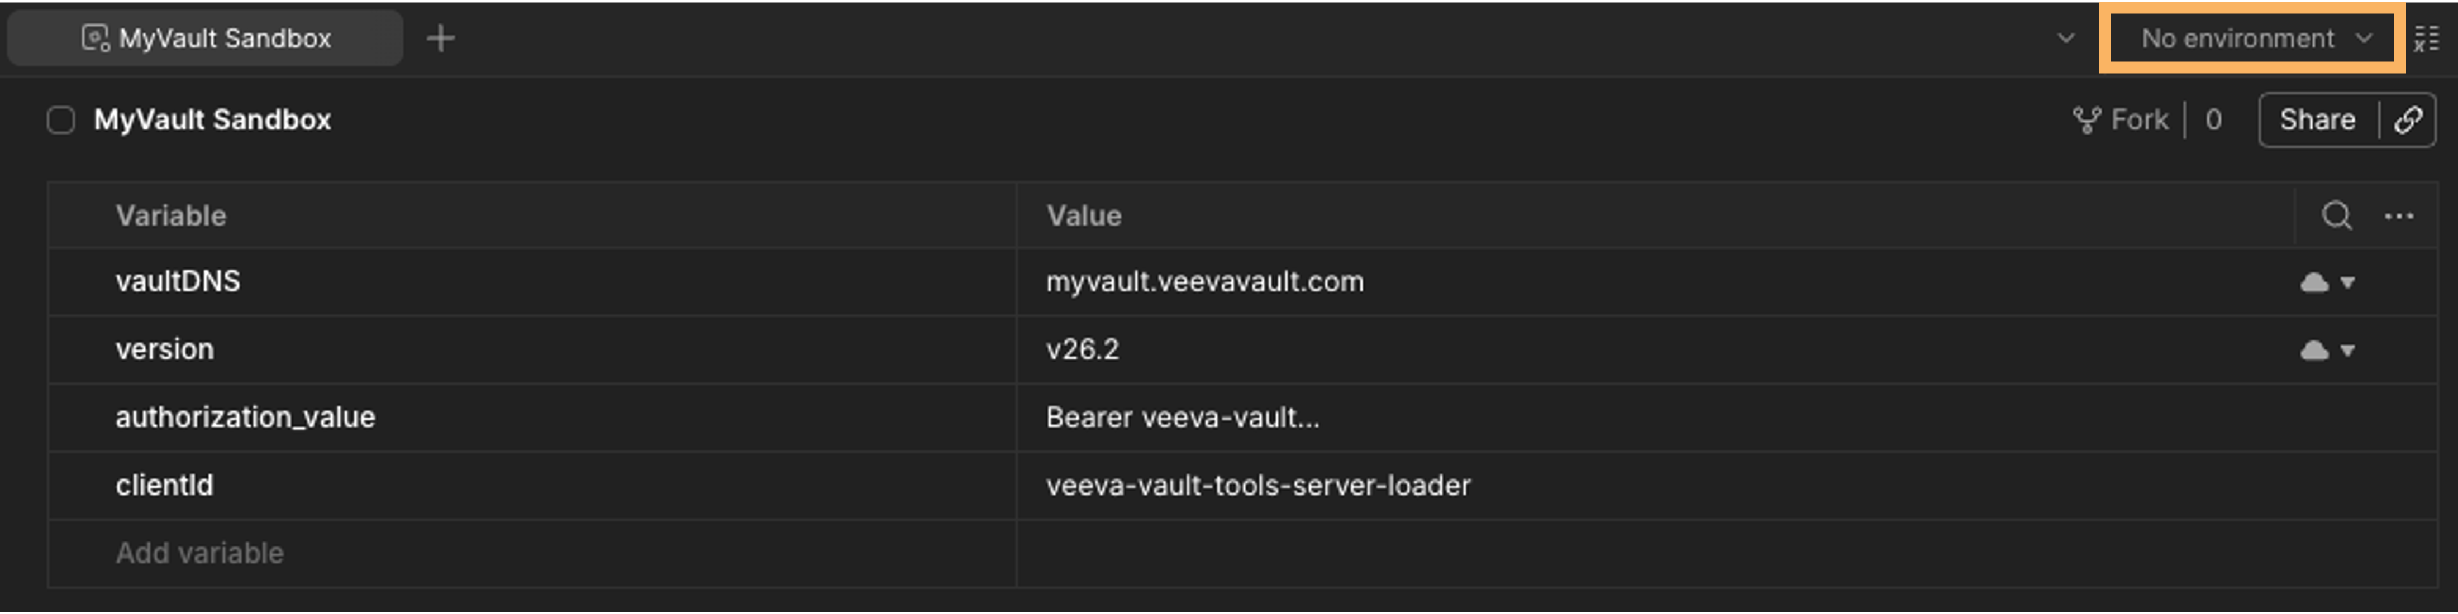Expand the tab list chevron
This screenshot has height=614, width=2458.
click(2066, 39)
